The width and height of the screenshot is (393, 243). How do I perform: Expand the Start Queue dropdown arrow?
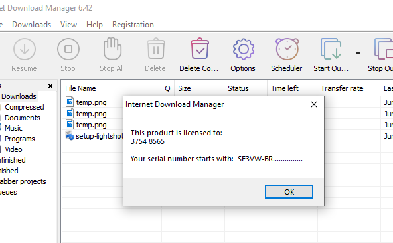point(358,53)
